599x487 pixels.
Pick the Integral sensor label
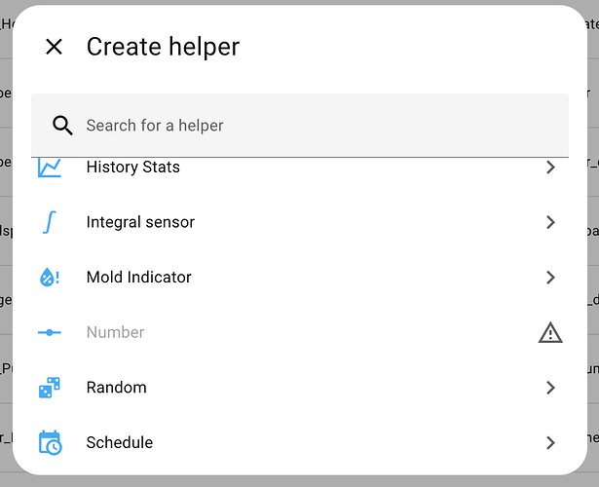pos(140,222)
